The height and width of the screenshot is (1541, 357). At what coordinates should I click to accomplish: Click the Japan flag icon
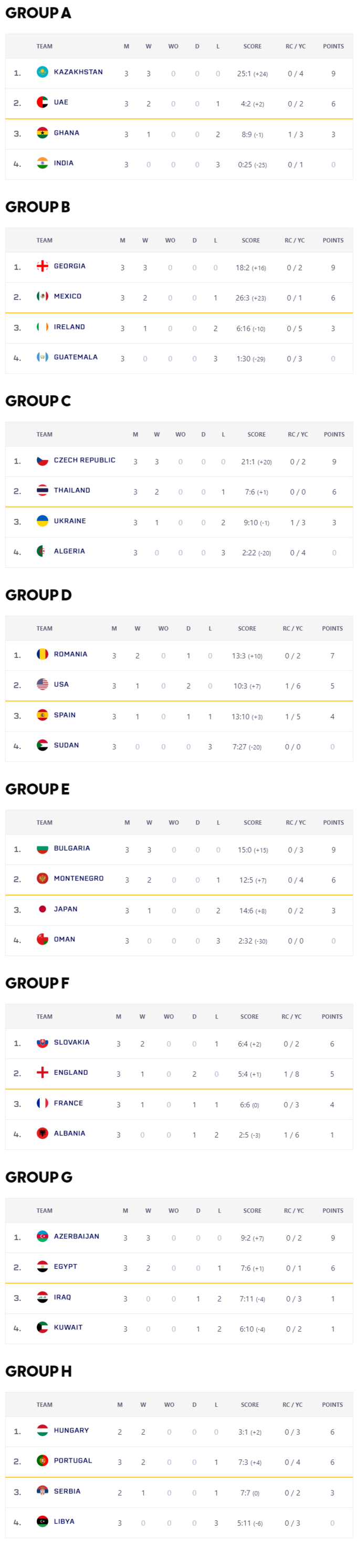[x=43, y=909]
